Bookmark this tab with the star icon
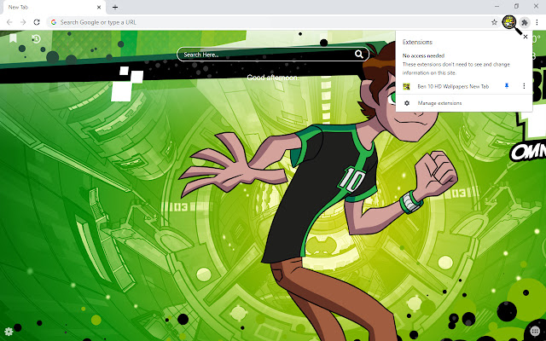The image size is (546, 341). 494,22
